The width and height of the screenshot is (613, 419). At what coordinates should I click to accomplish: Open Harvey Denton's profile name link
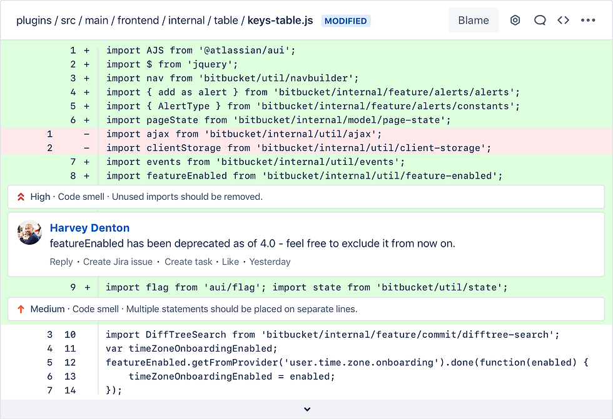(x=89, y=228)
